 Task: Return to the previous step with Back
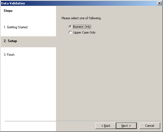(x=106, y=126)
